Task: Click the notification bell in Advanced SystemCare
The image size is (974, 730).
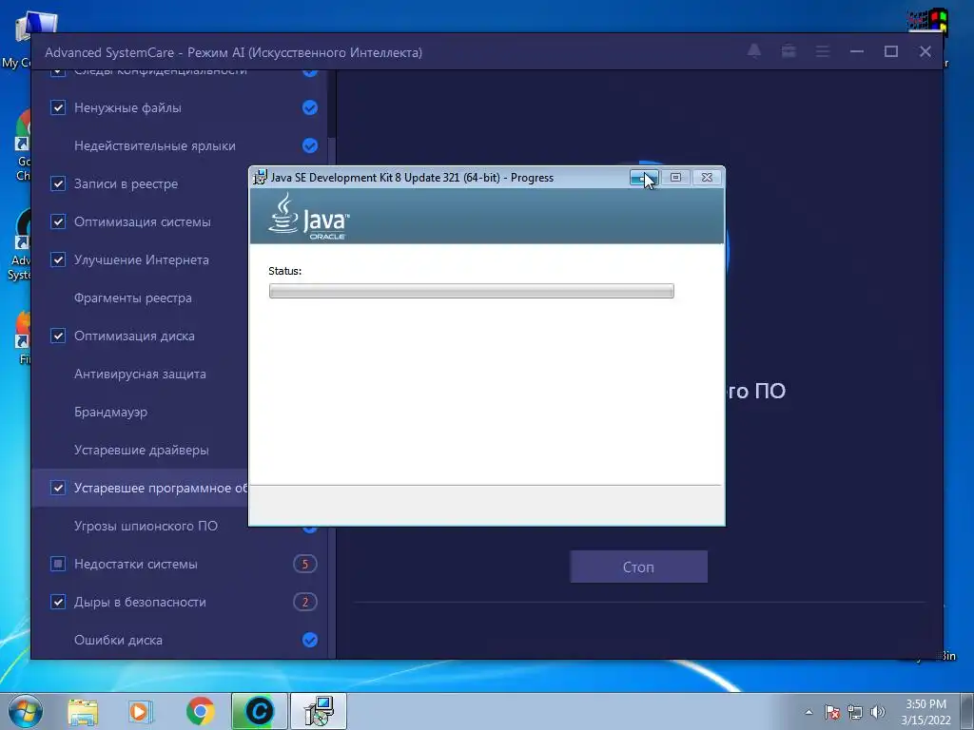Action: [x=754, y=51]
